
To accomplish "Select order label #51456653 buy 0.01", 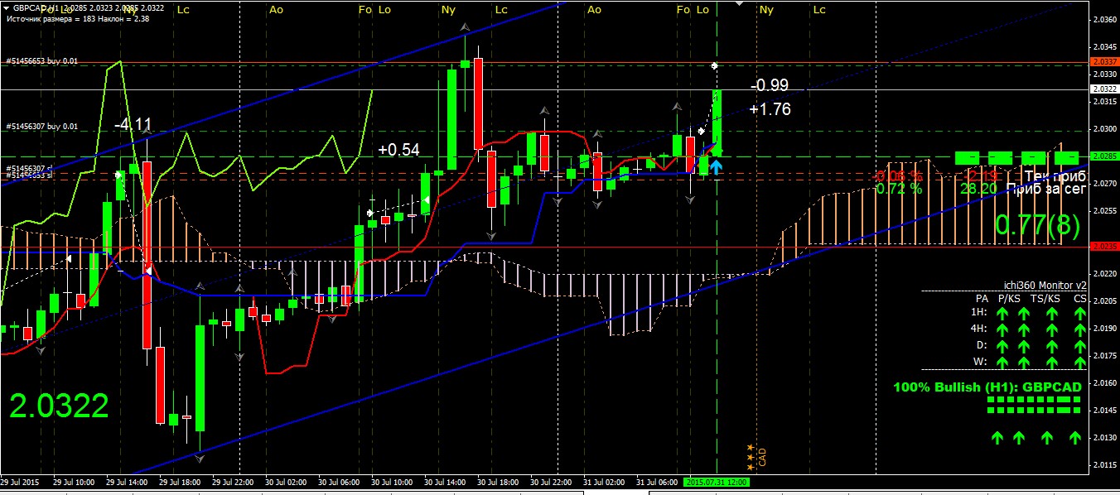I will [42, 61].
